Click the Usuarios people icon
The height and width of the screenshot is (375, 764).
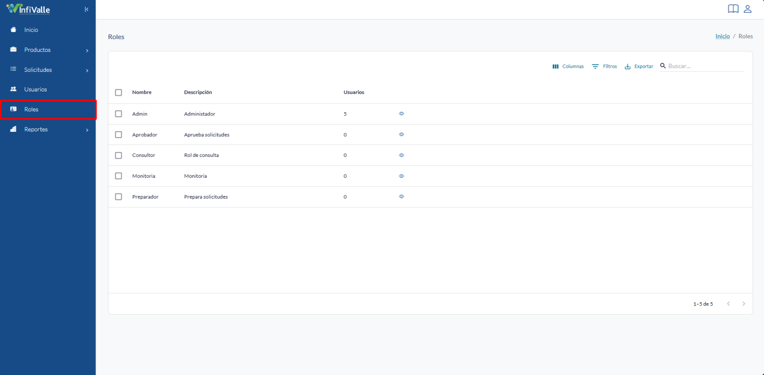pyautogui.click(x=13, y=89)
